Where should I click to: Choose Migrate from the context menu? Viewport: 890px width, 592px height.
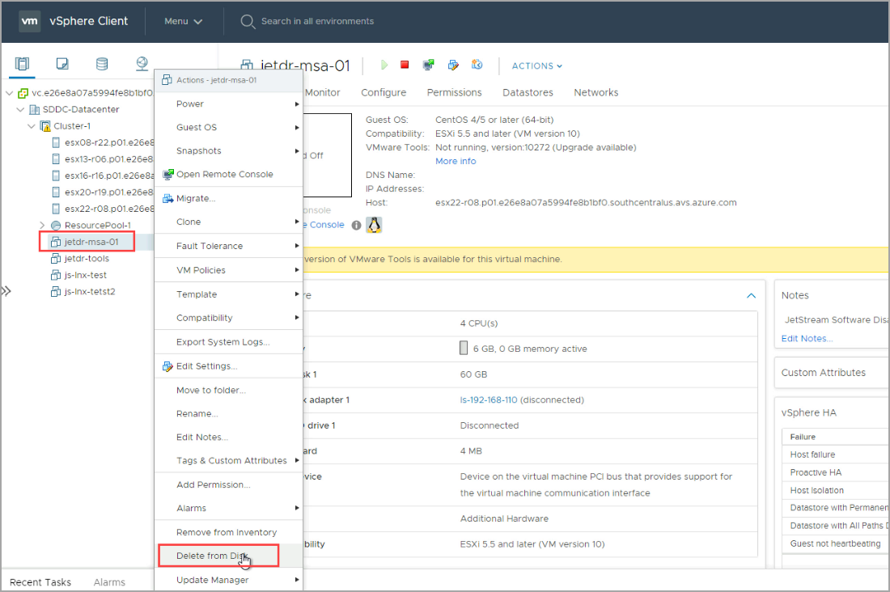pos(196,198)
